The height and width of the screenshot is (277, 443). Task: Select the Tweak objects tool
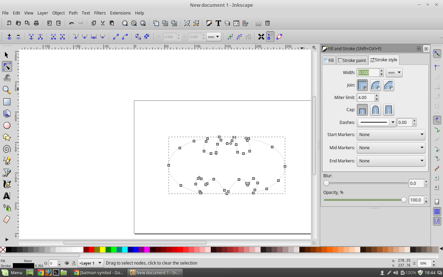(x=7, y=78)
